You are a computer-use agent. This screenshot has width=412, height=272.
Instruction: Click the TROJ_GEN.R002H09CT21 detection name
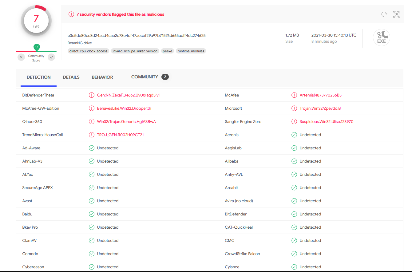[120, 135]
